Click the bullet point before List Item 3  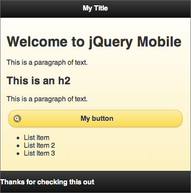tap(18, 153)
